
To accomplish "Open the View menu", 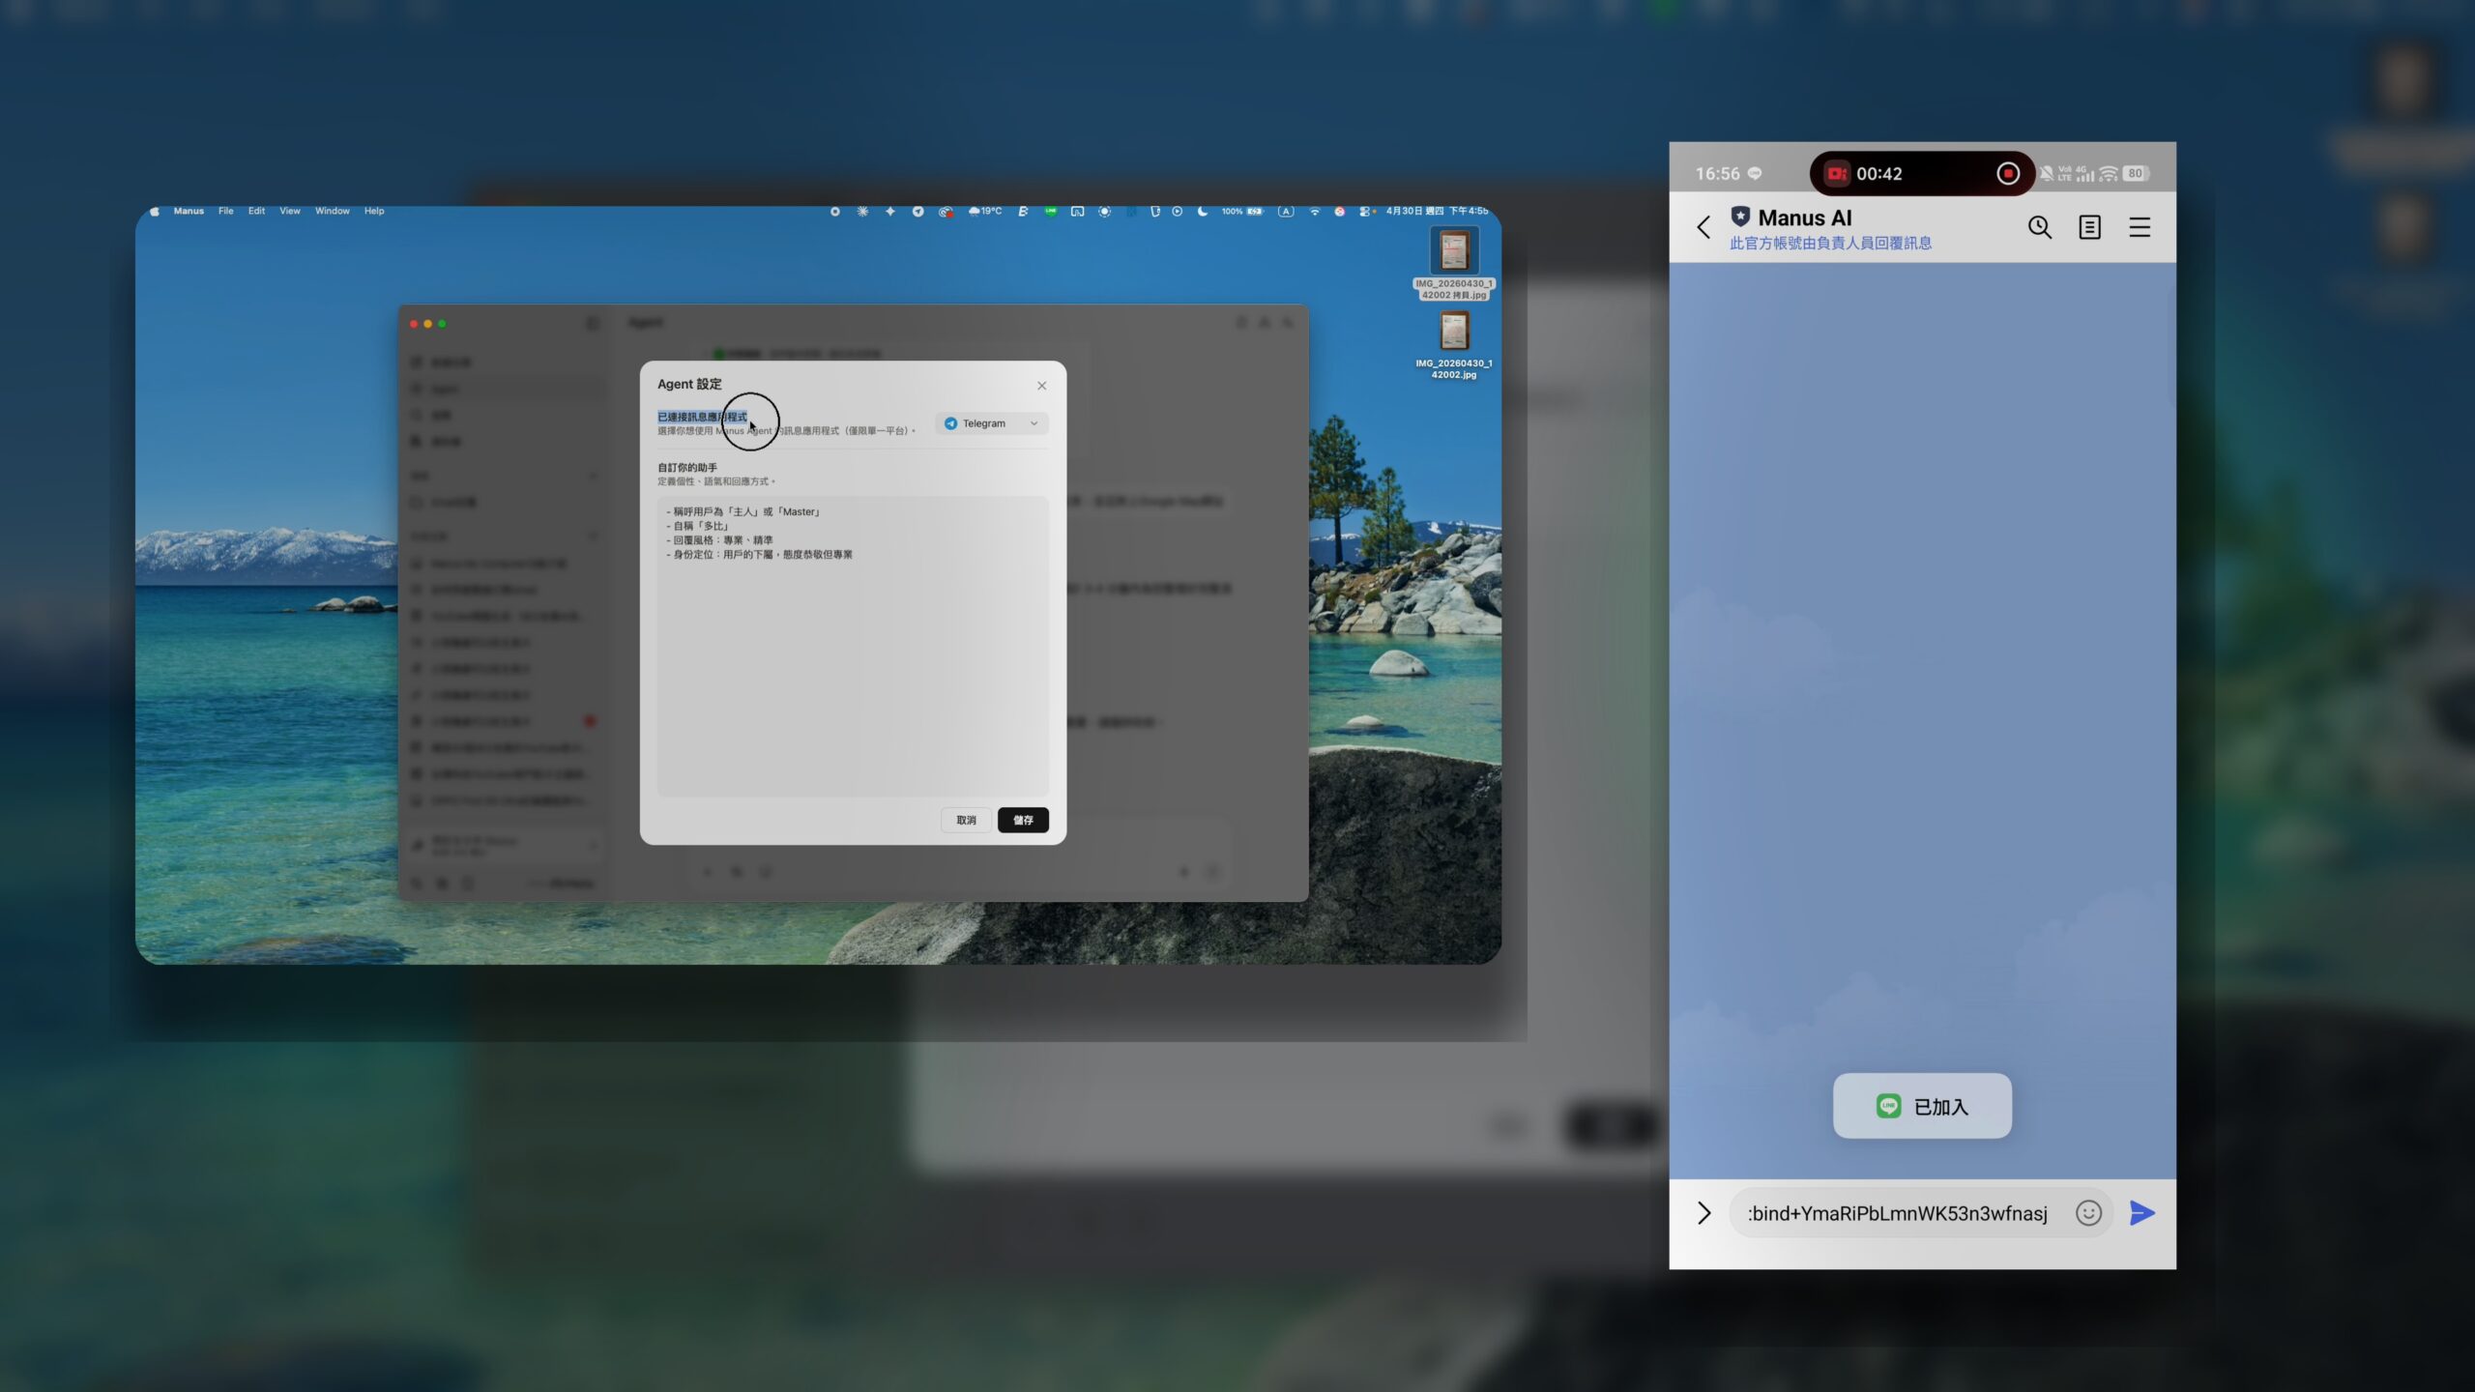I will click(290, 211).
